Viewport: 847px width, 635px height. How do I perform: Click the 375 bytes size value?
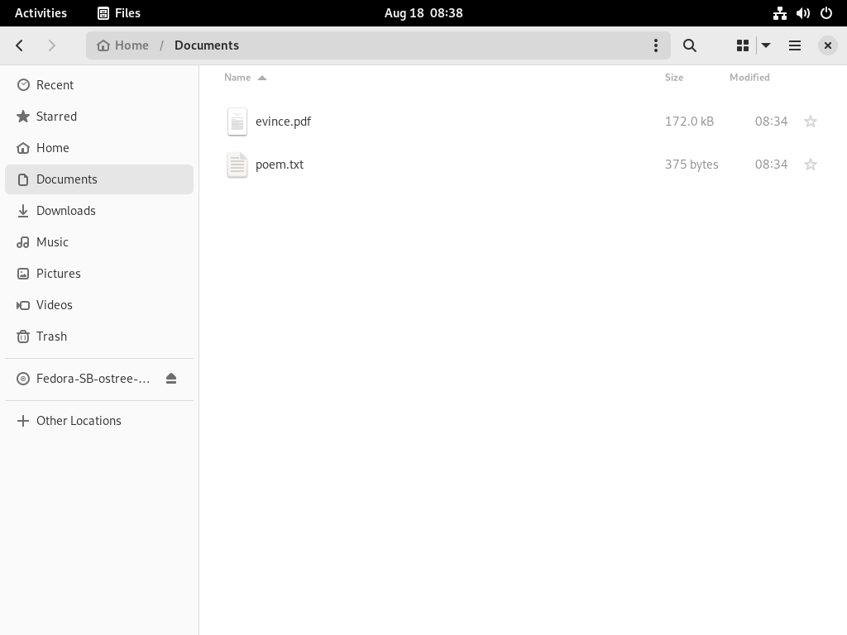coord(691,165)
